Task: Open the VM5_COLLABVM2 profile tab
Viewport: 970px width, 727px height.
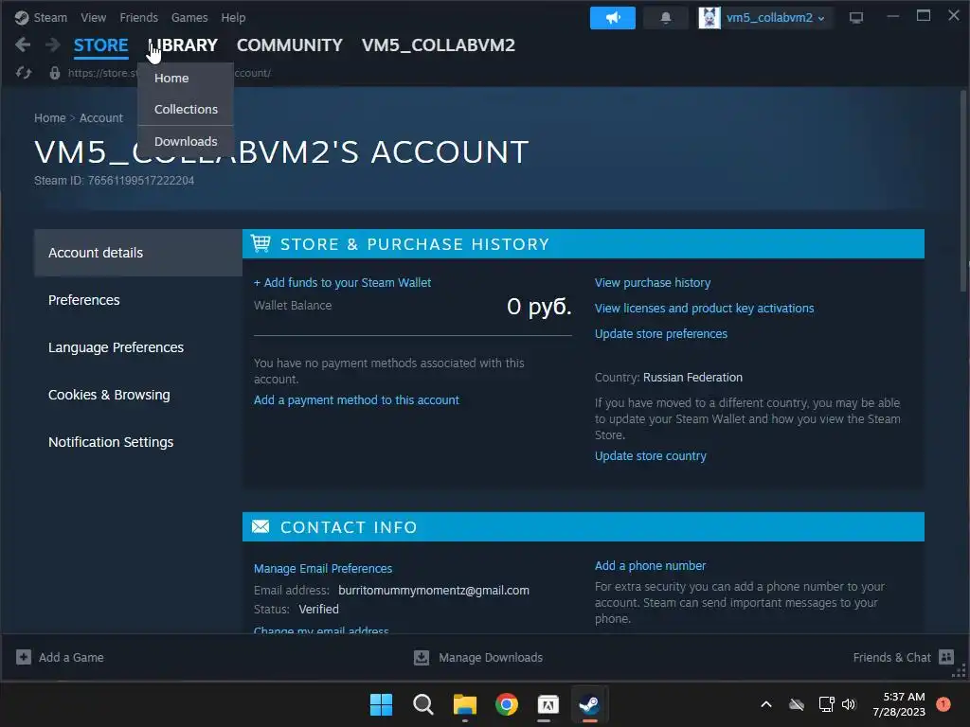Action: (x=439, y=45)
